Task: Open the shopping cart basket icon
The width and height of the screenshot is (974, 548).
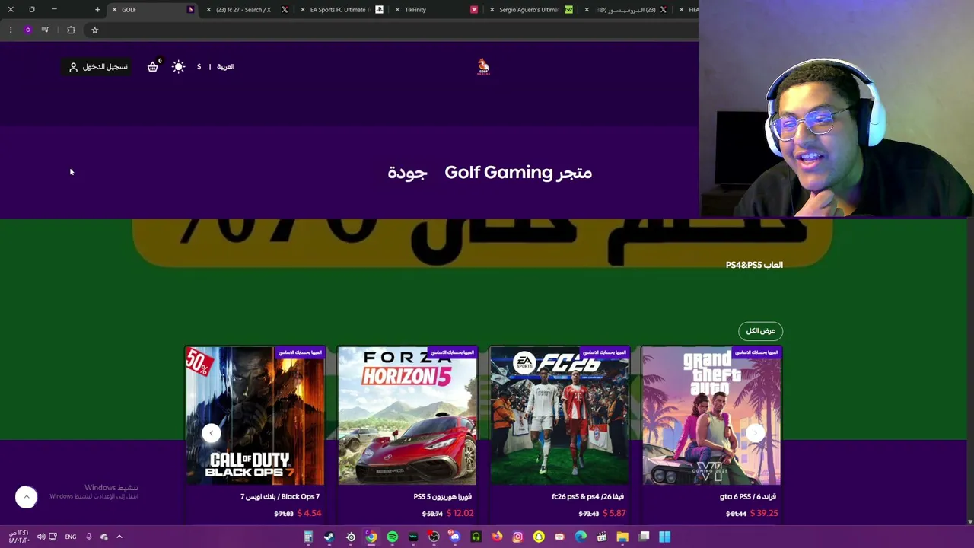Action: 153,66
